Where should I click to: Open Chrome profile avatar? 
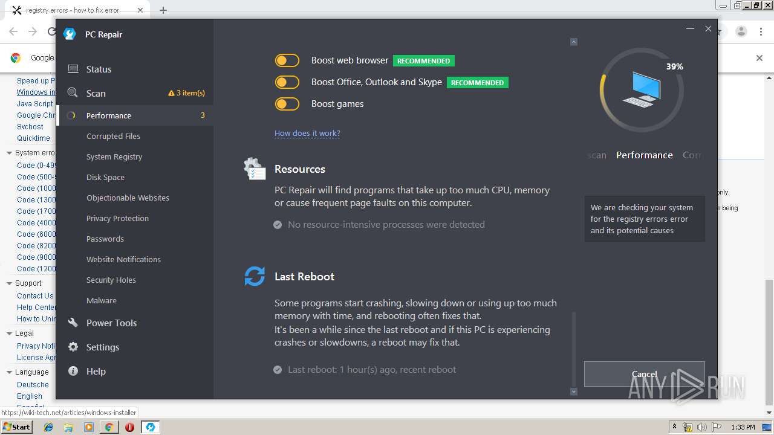coord(741,31)
